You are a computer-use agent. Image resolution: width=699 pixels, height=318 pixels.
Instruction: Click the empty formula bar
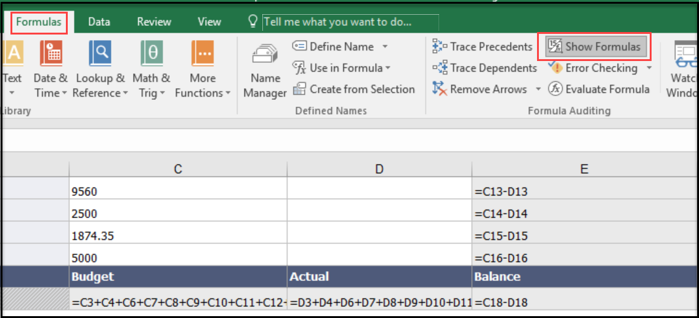350,140
